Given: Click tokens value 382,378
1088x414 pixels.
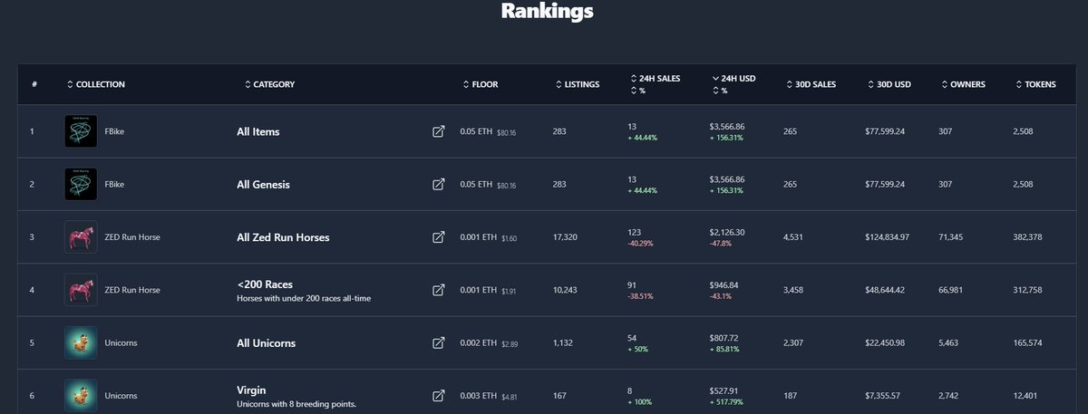Looking at the screenshot, I should [x=1027, y=237].
